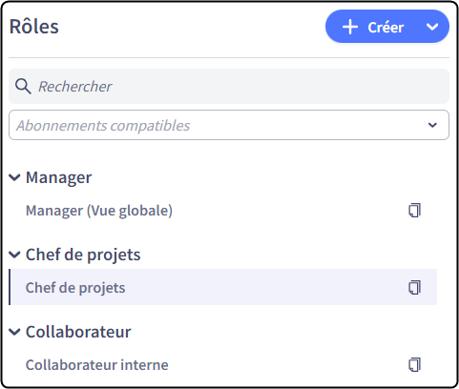Click the Créer button label
This screenshot has height=389, width=459.
pyautogui.click(x=386, y=28)
